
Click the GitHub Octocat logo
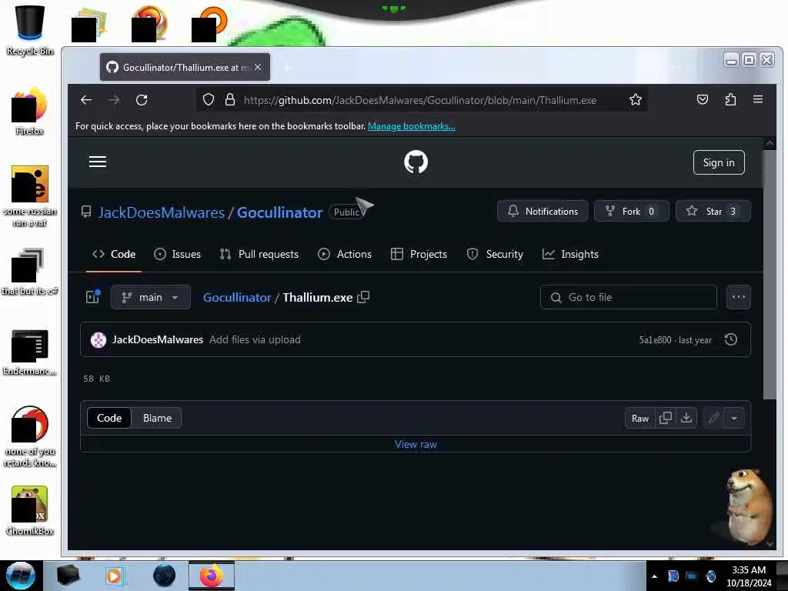click(x=416, y=162)
